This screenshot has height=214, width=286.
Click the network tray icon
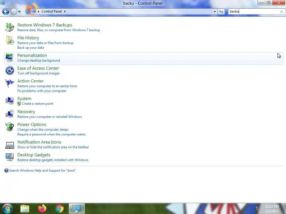(x=258, y=208)
